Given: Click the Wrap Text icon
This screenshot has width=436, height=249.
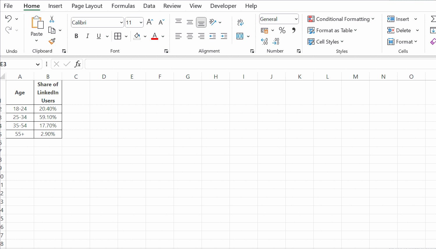Looking at the screenshot, I should click(240, 22).
